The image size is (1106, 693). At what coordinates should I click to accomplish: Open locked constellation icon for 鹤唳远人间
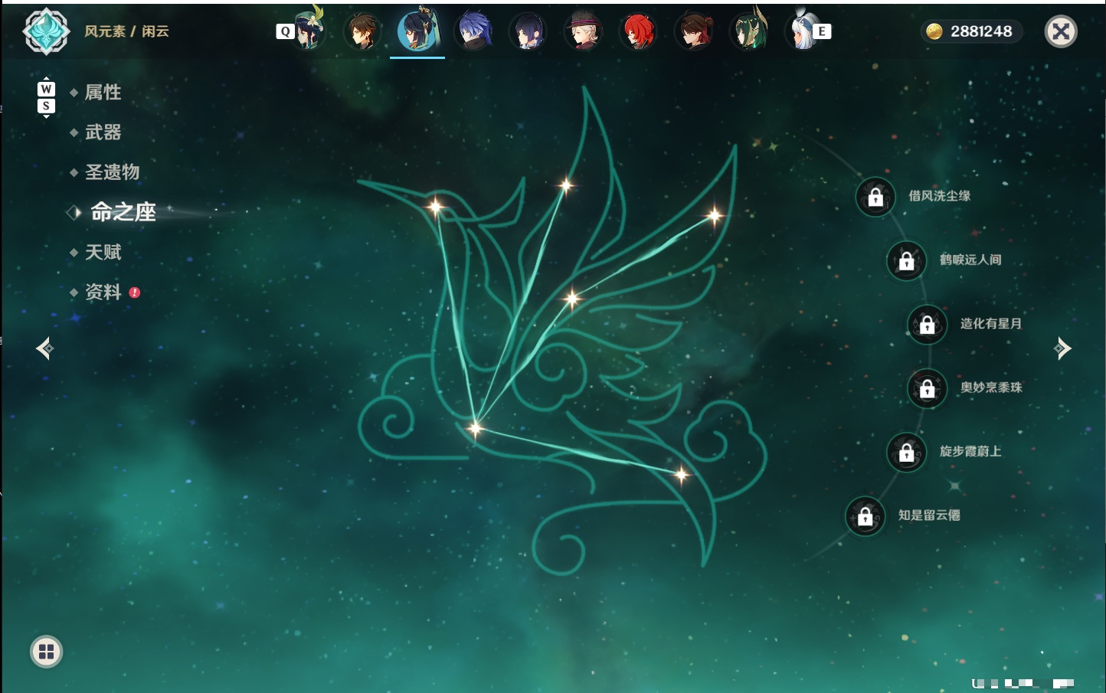(x=907, y=261)
